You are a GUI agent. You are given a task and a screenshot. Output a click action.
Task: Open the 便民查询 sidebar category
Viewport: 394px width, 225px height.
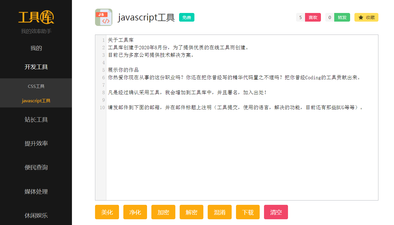coord(36,167)
